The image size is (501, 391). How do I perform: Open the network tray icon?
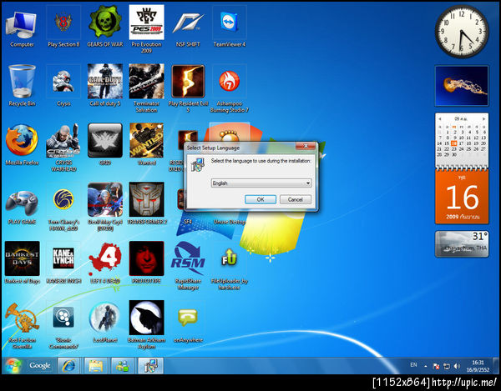tap(447, 367)
